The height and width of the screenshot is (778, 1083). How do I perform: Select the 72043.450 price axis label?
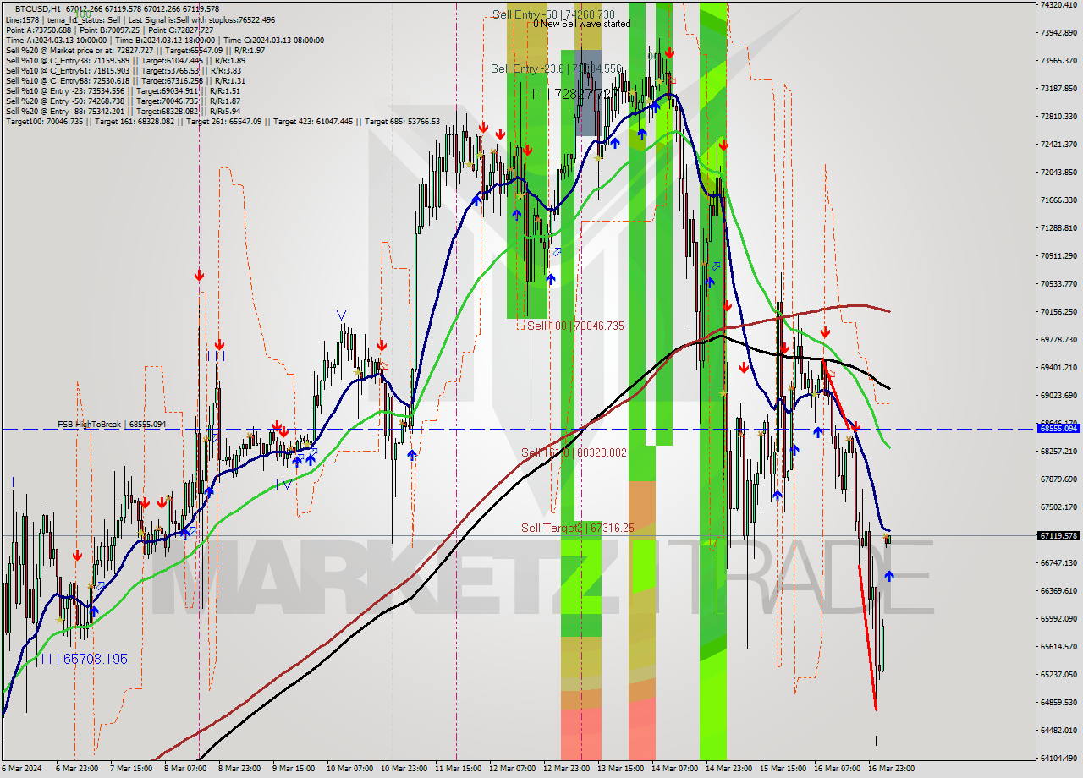coord(1058,172)
